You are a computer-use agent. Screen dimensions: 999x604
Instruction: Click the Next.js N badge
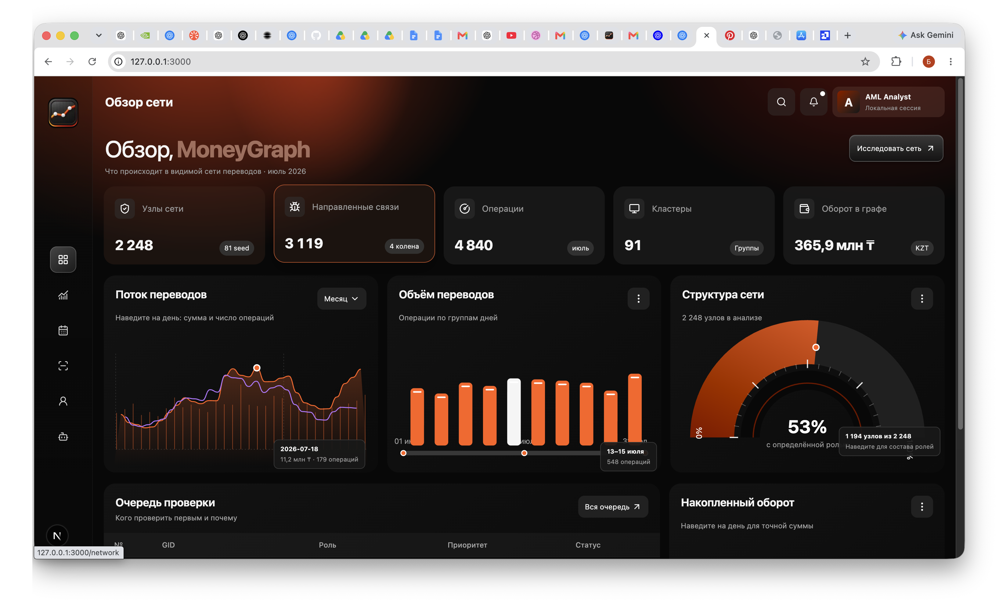coord(57,536)
